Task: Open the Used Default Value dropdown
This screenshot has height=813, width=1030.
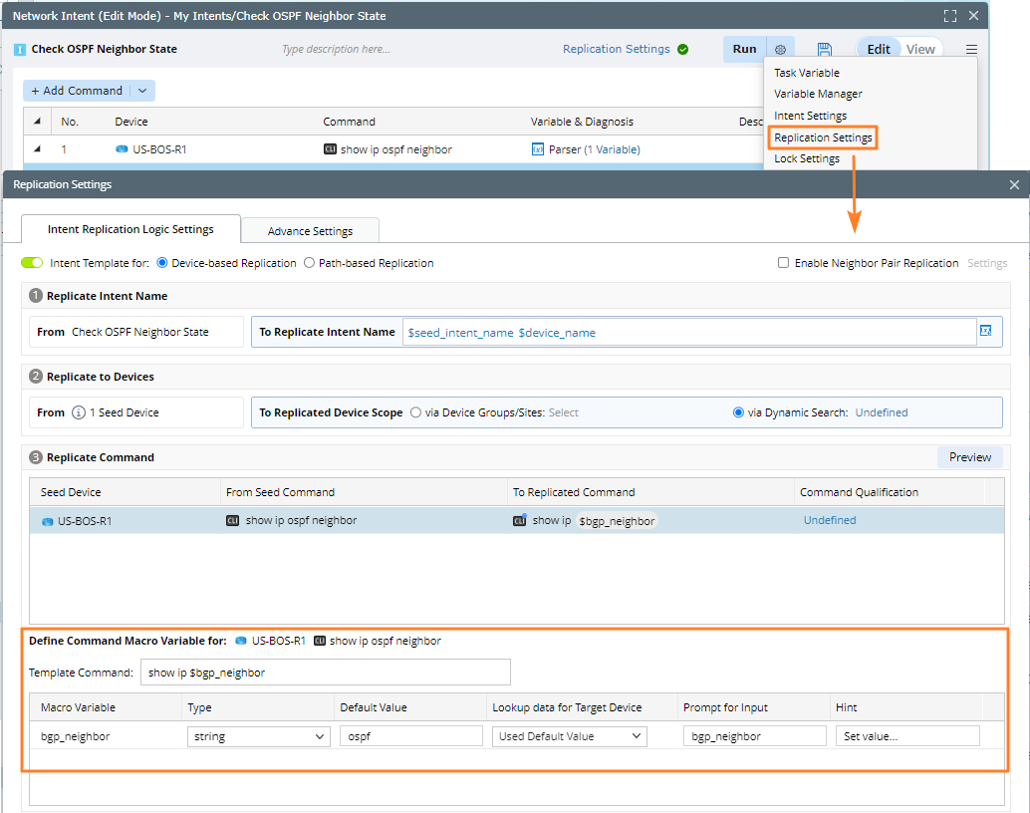Action: point(569,736)
